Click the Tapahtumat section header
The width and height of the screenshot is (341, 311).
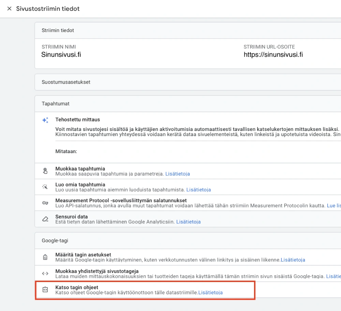coord(188,104)
